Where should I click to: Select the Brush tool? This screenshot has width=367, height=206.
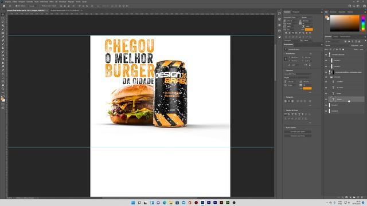pyautogui.click(x=3, y=45)
